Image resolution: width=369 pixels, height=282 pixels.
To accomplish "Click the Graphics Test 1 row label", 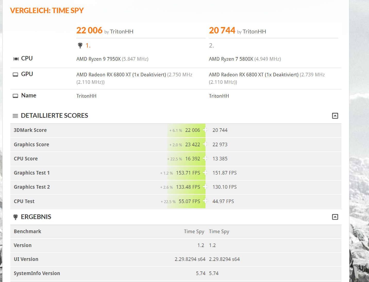I will pyautogui.click(x=32, y=173).
